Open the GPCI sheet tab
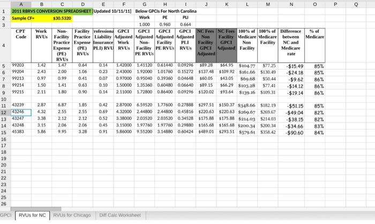Image resolution: width=375 pixels, height=224 pixels. point(6,215)
